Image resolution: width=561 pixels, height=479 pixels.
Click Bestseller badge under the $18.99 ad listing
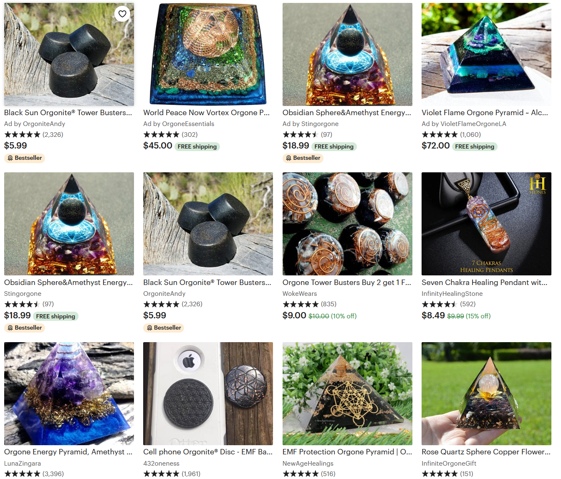tap(303, 158)
